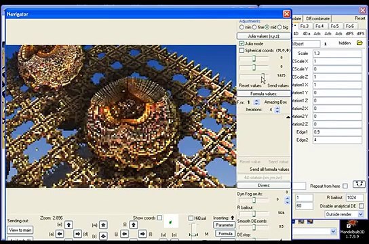Click the look up arrow in rotate group

pos(134,225)
